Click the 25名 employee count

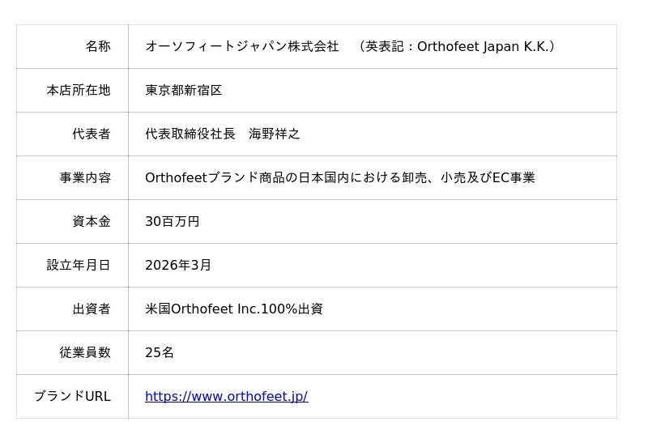pos(160,352)
